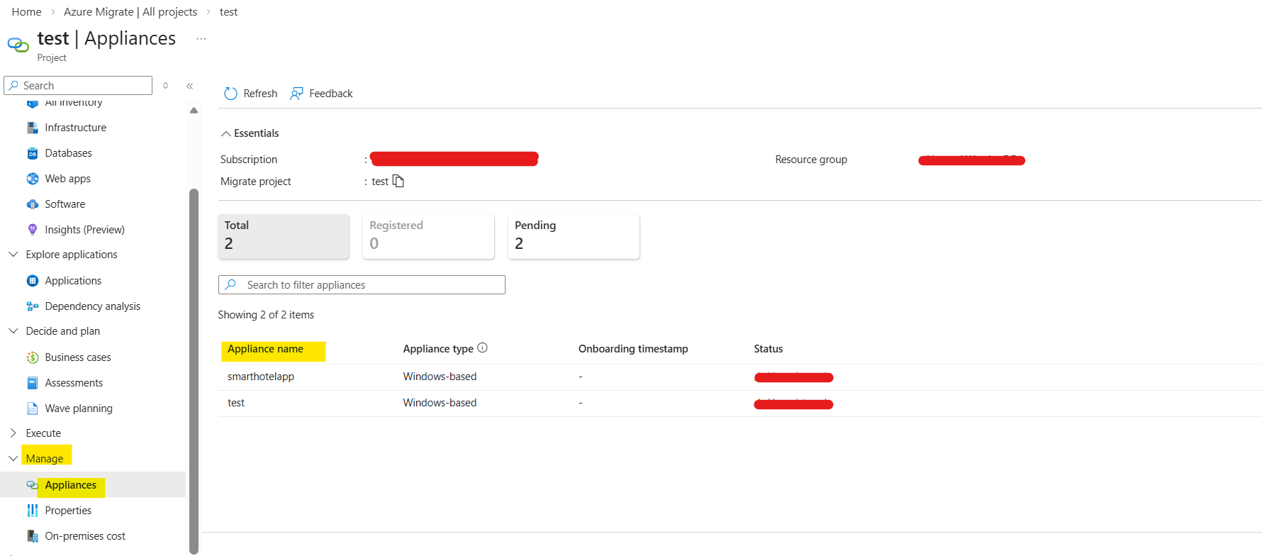Click the Business cases dollar icon
The height and width of the screenshot is (556, 1262).
click(x=33, y=357)
